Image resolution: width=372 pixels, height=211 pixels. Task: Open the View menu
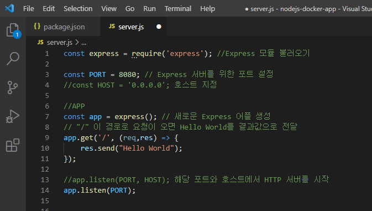pos(109,9)
